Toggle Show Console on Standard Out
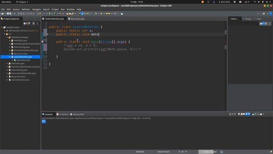Viewport: 273px width, 154px height. [x=247, y=114]
